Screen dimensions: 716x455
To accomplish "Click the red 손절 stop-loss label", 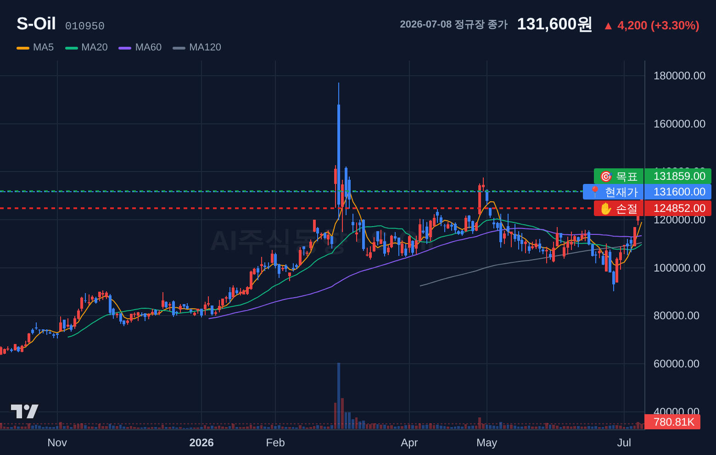I will tap(619, 208).
